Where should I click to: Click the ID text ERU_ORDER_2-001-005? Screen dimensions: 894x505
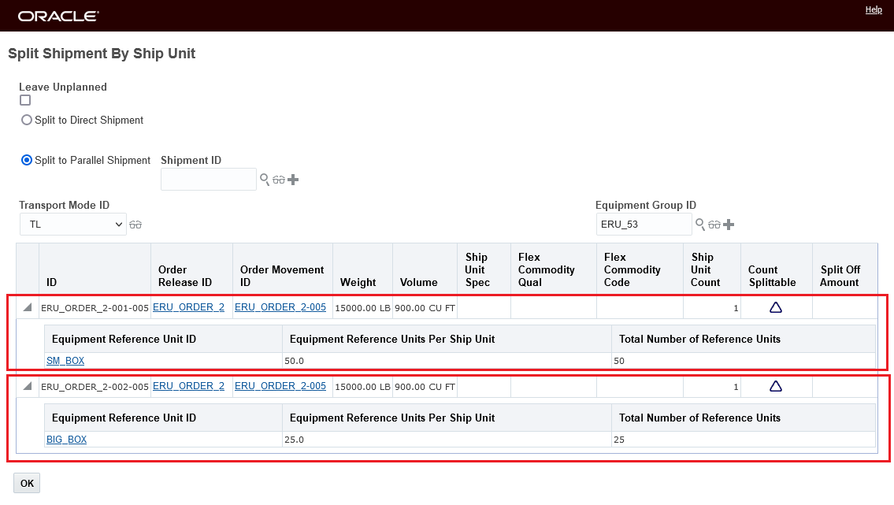pyautogui.click(x=95, y=308)
